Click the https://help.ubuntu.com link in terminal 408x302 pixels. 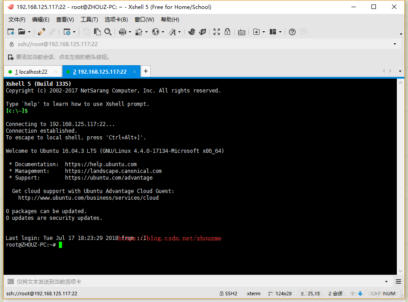[x=101, y=164]
